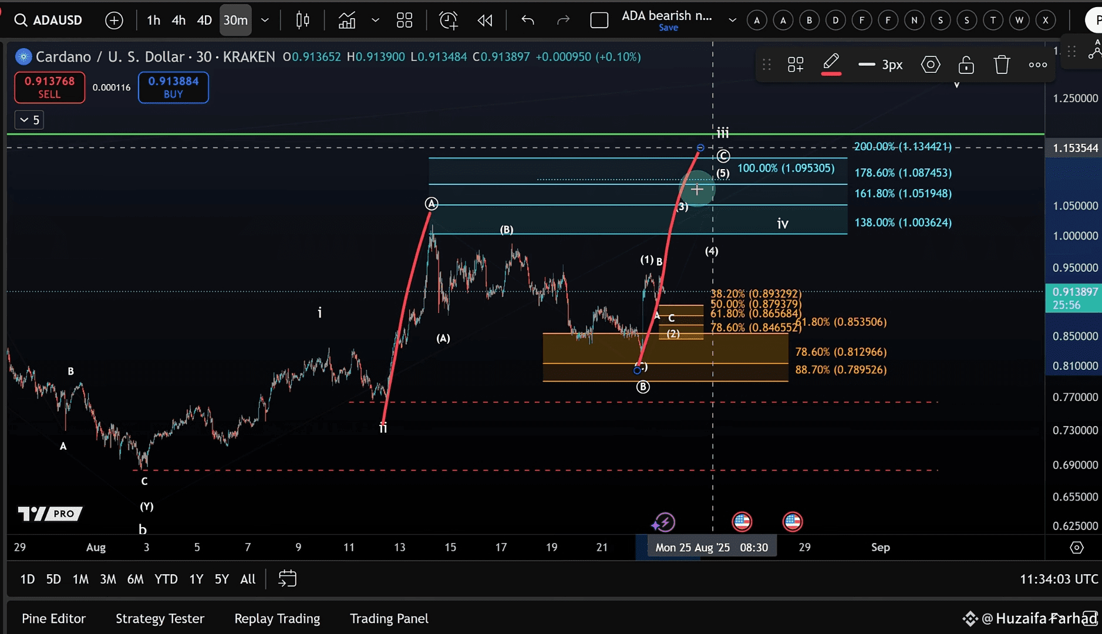1102x634 pixels.
Task: Expand the collapsed indicators legend showing 5
Action: tap(29, 120)
